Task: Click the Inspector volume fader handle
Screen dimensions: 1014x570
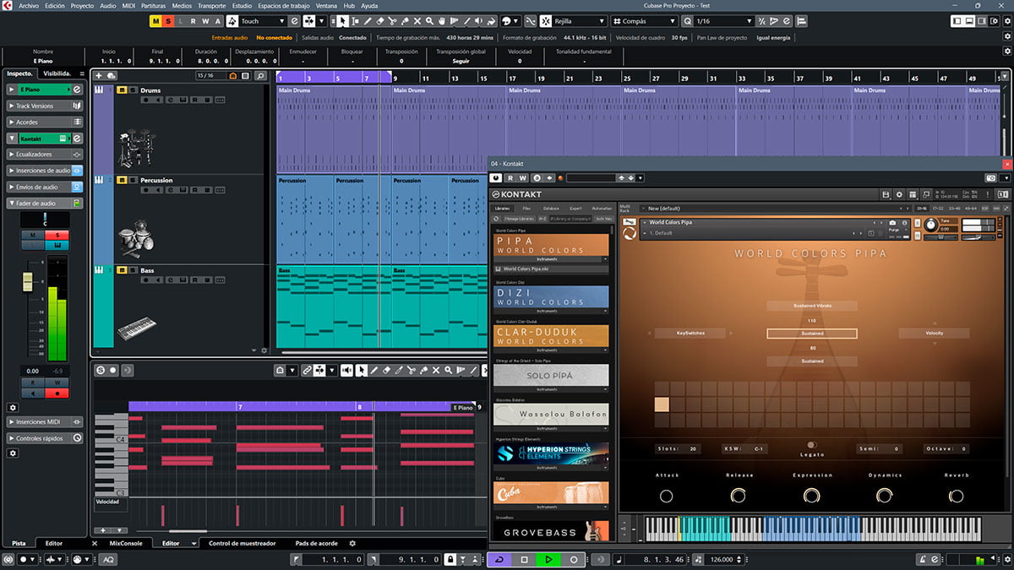Action: 28,283
